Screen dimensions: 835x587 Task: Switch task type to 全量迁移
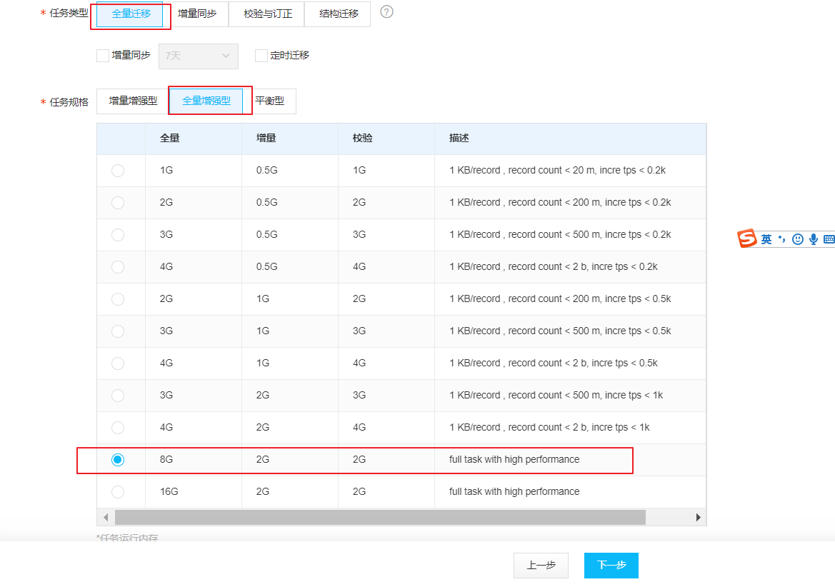pyautogui.click(x=130, y=14)
